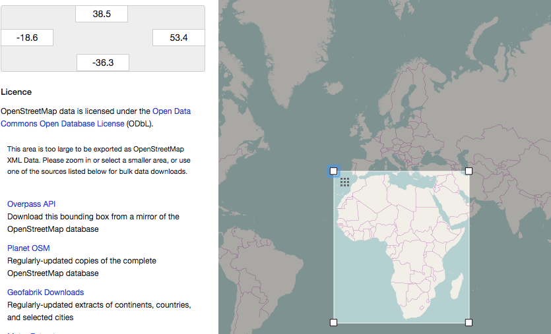The width and height of the screenshot is (551, 334).
Task: Open the Geofabrik Downloads link
Action: (x=46, y=292)
